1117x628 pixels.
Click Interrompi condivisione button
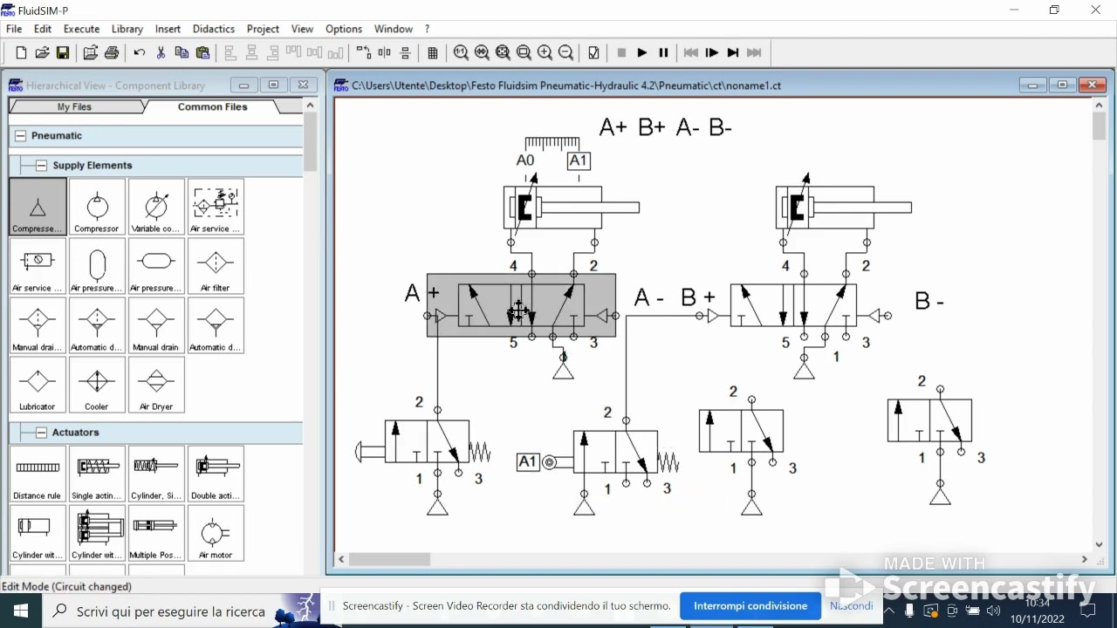750,605
